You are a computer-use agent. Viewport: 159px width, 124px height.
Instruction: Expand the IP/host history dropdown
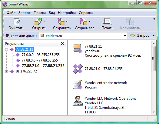(x=125, y=36)
